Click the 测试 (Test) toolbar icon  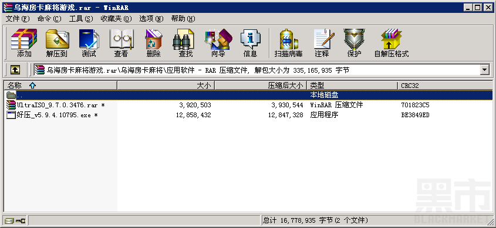pos(89,43)
